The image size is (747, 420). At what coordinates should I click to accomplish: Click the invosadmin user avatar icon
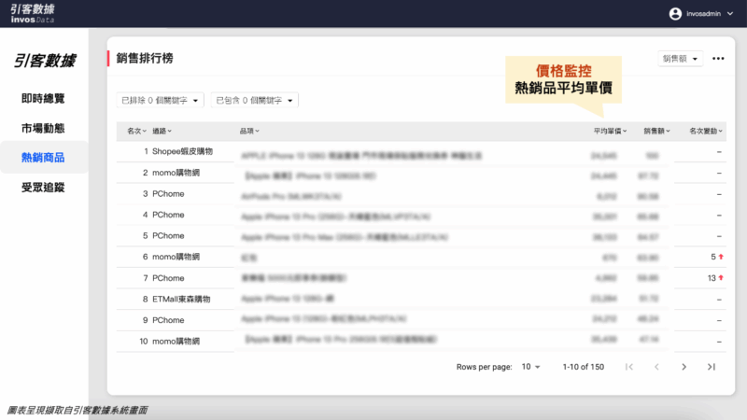point(676,14)
